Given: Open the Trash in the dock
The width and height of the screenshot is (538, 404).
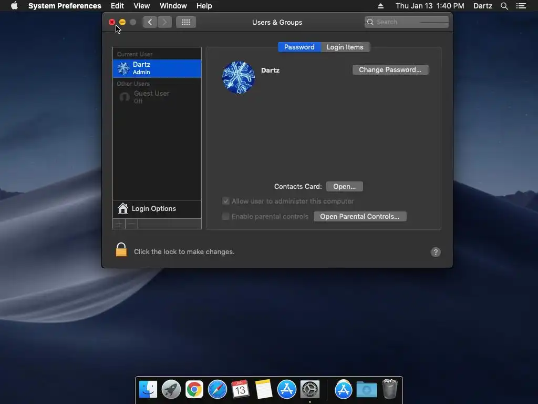Looking at the screenshot, I should (389, 389).
